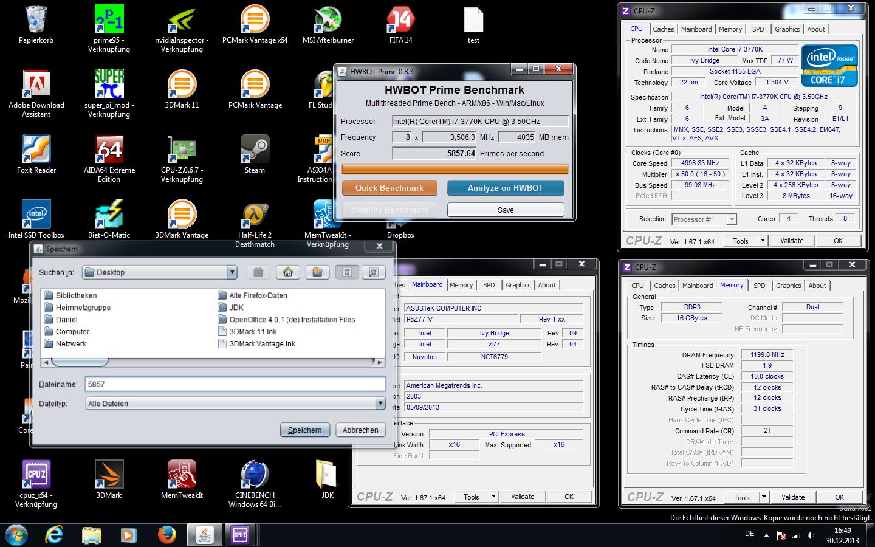Expand Tools dropdown arrow in CPU-Z CPU window
The height and width of the screenshot is (547, 875).
pos(763,241)
